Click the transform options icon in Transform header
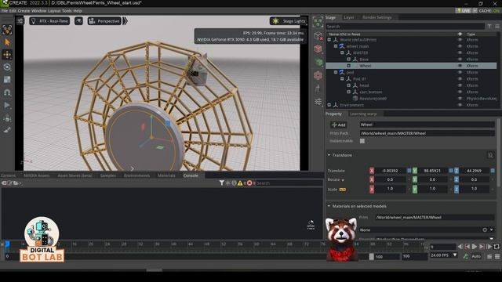502x282 pixels. 490,155
